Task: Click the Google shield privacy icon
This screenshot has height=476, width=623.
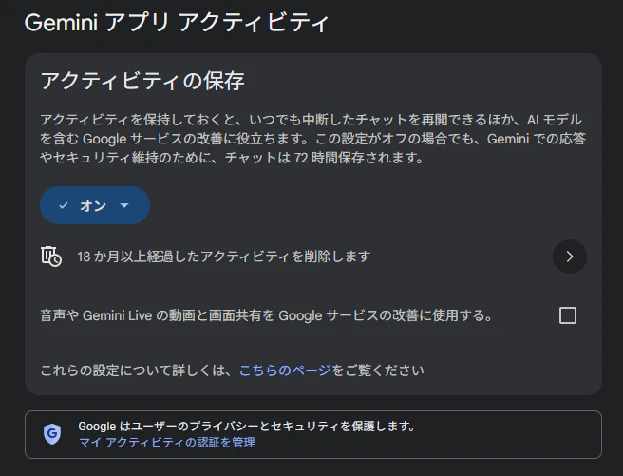Action: point(52,434)
